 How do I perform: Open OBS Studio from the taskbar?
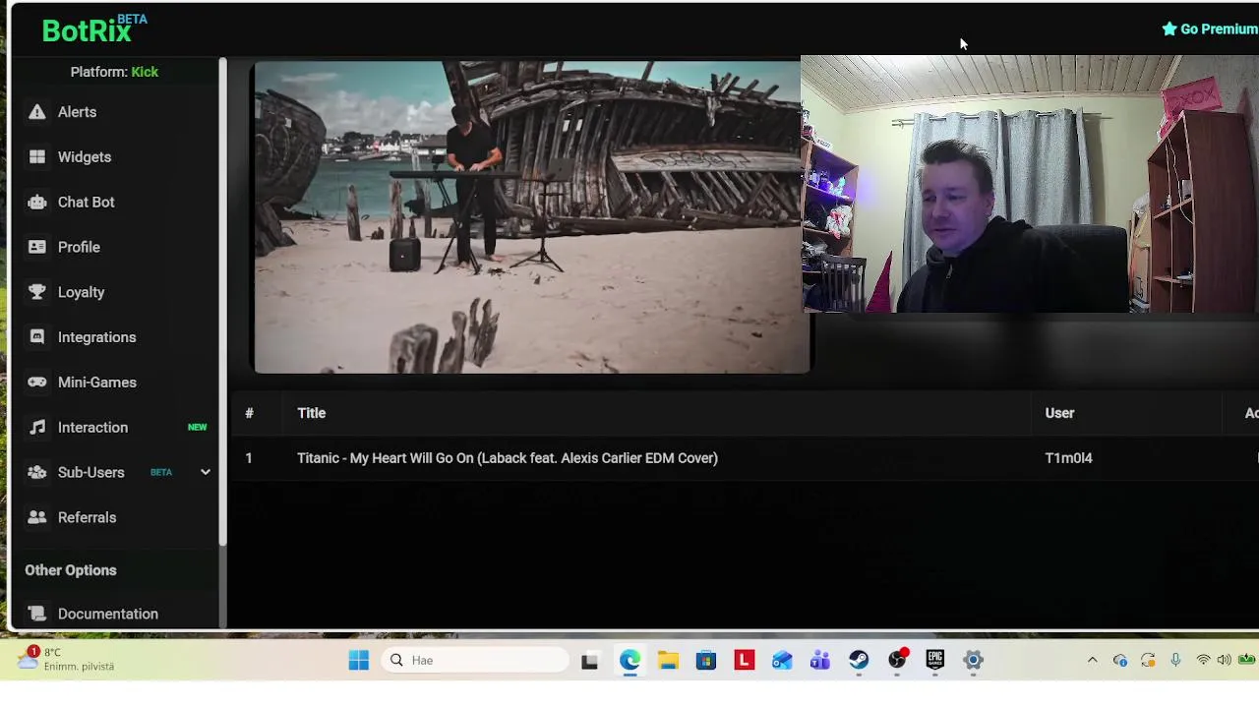(x=897, y=660)
